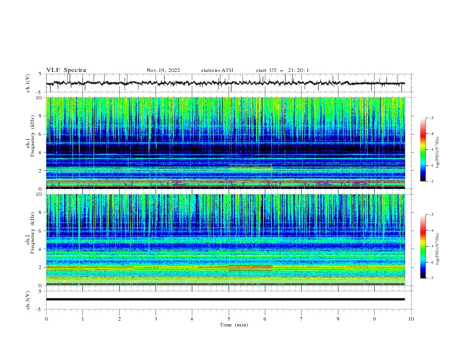Click the "station=ATH" header label
This screenshot has height=358, width=463.
[x=217, y=70]
